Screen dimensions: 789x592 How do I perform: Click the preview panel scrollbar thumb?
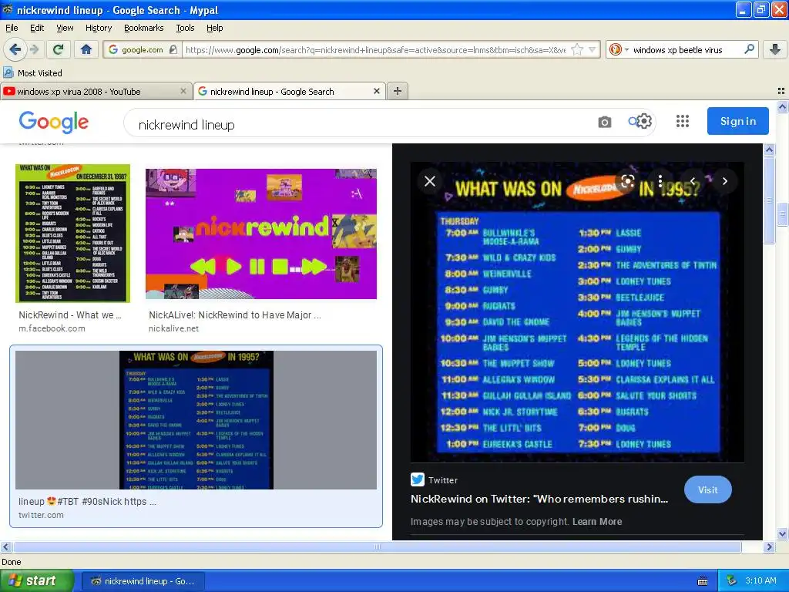(769, 200)
